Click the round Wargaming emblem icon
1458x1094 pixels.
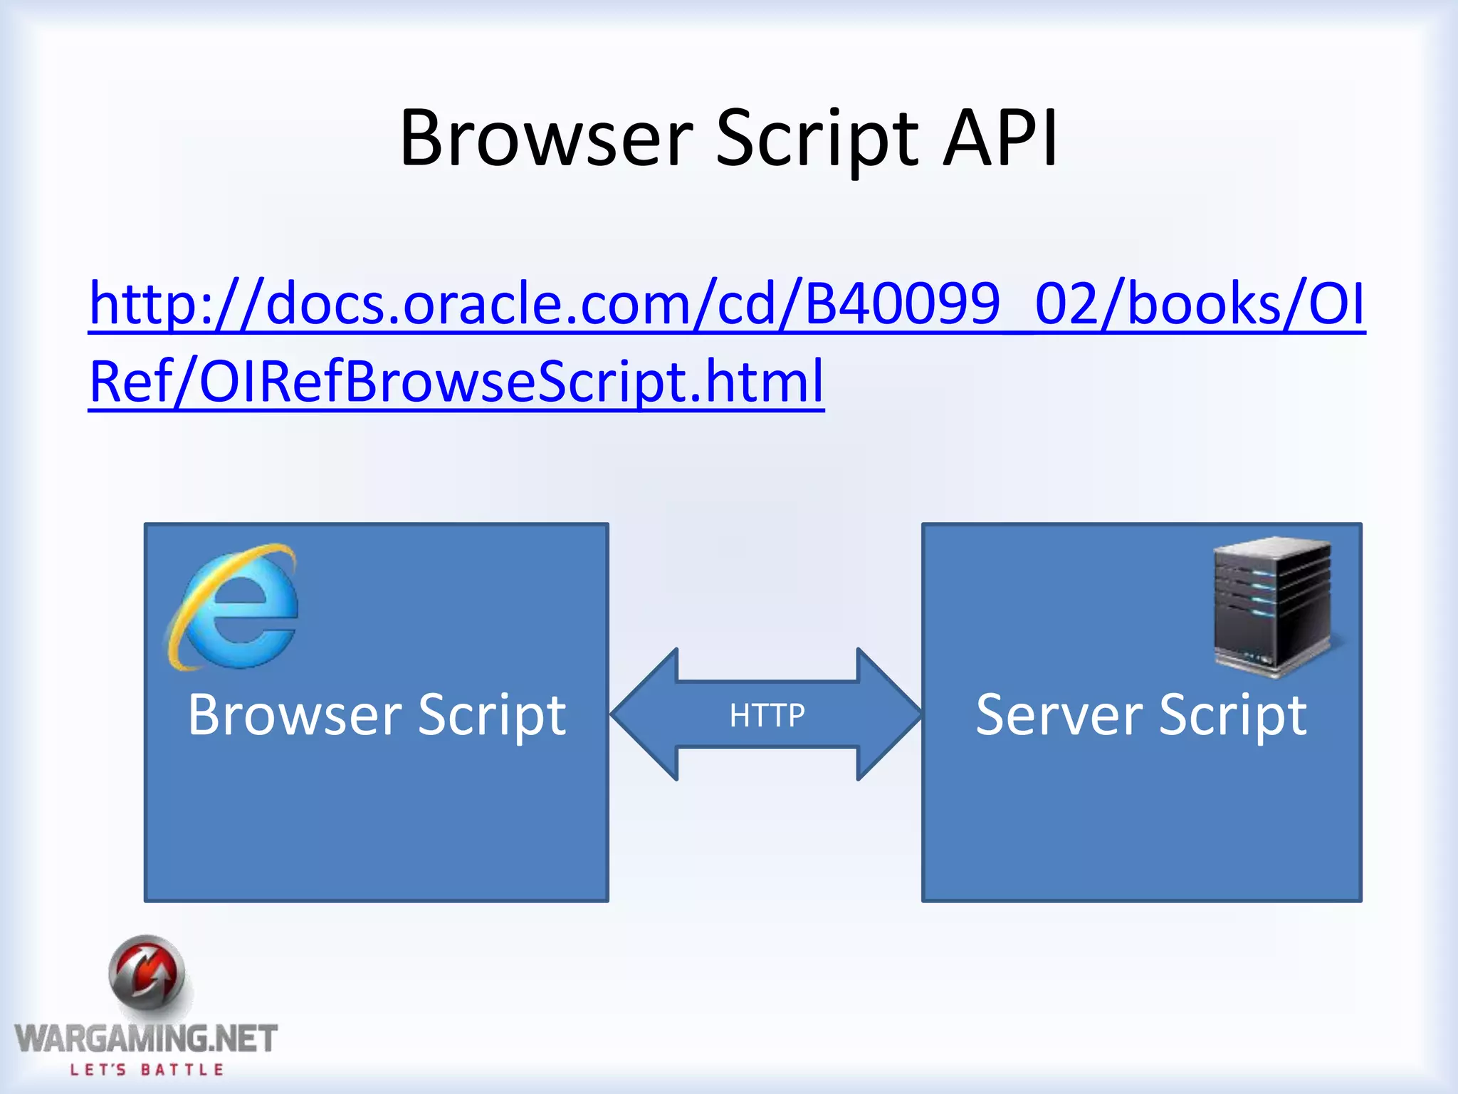pyautogui.click(x=147, y=973)
